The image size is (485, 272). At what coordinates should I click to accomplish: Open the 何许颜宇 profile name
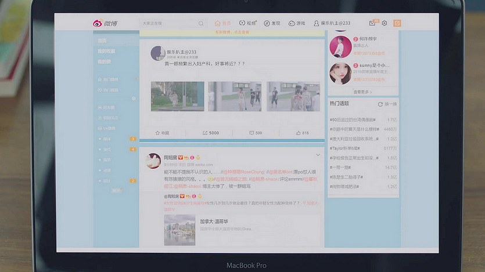368,39
